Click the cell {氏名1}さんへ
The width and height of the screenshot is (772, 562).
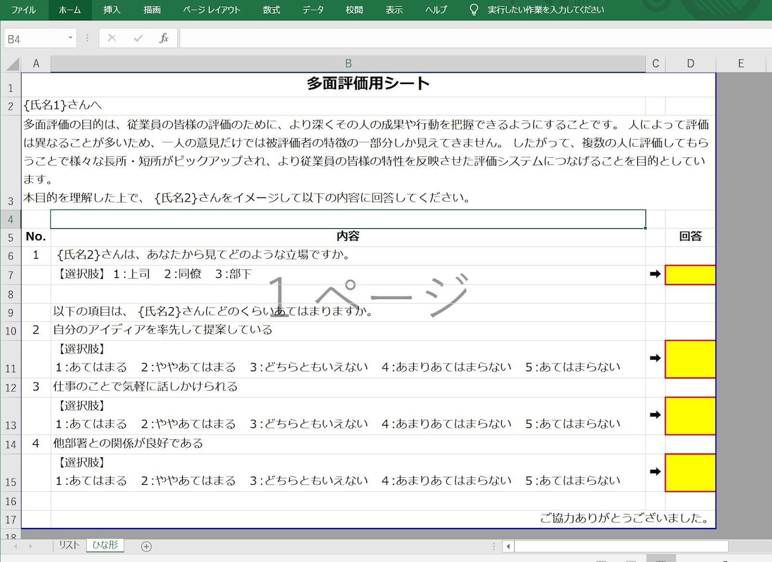pyautogui.click(x=62, y=105)
